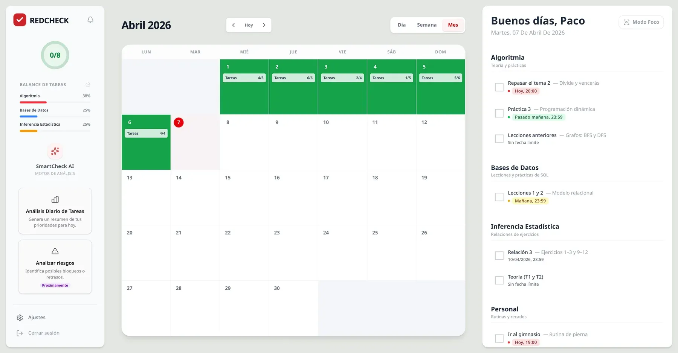Switch to Día view
This screenshot has width=678, height=353.
tap(402, 25)
